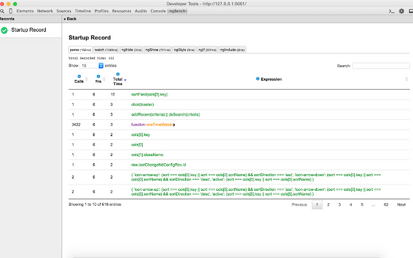Switch to the ngStyle tab

point(185,50)
